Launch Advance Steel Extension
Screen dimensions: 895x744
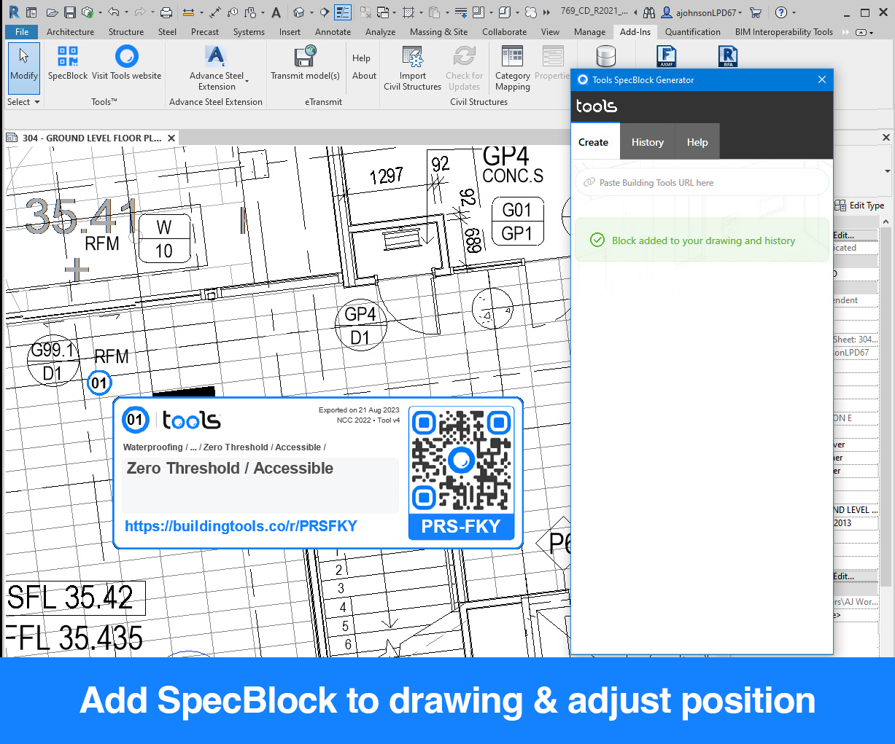click(x=217, y=68)
